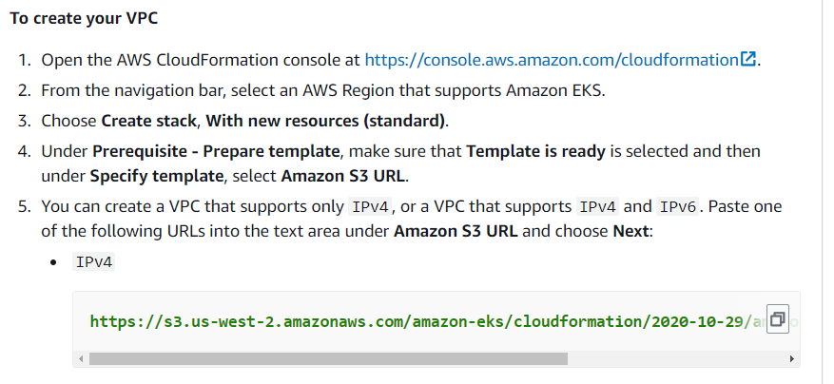Click the IPv6 inline code in step 5
The width and height of the screenshot is (834, 384).
[677, 207]
